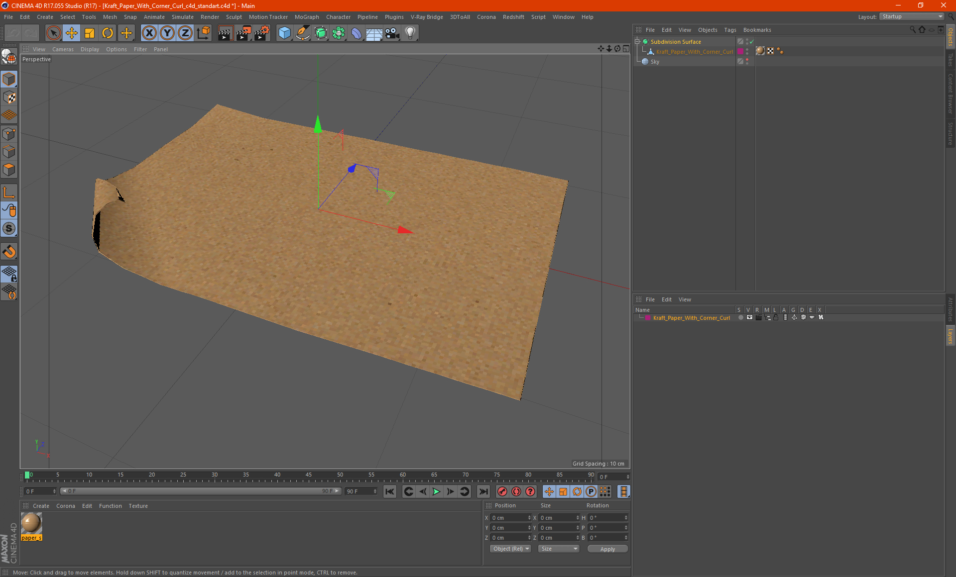Enable Axis mode
This screenshot has height=577, width=956.
pos(9,192)
